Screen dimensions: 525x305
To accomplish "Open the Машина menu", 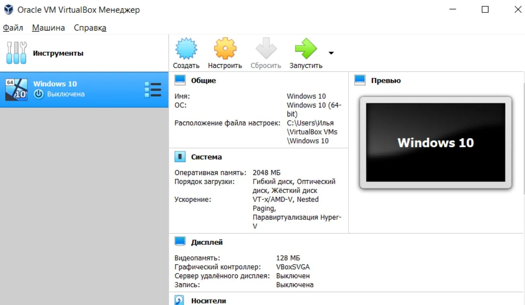I will click(48, 28).
